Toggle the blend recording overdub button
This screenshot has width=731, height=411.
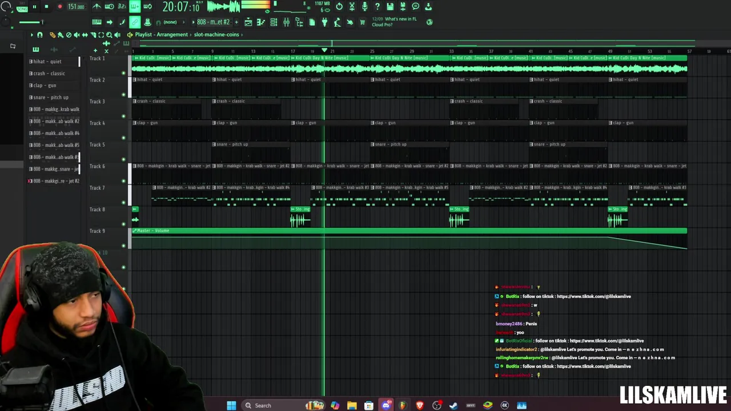click(x=135, y=7)
